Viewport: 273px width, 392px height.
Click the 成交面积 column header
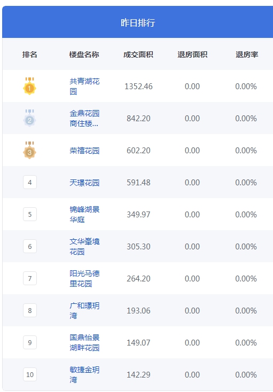tap(138, 54)
